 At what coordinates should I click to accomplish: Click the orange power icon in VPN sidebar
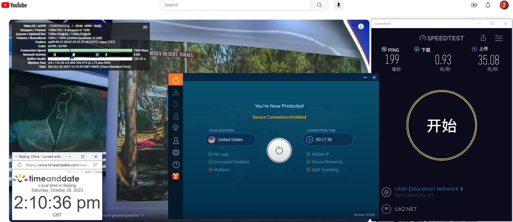point(176,80)
